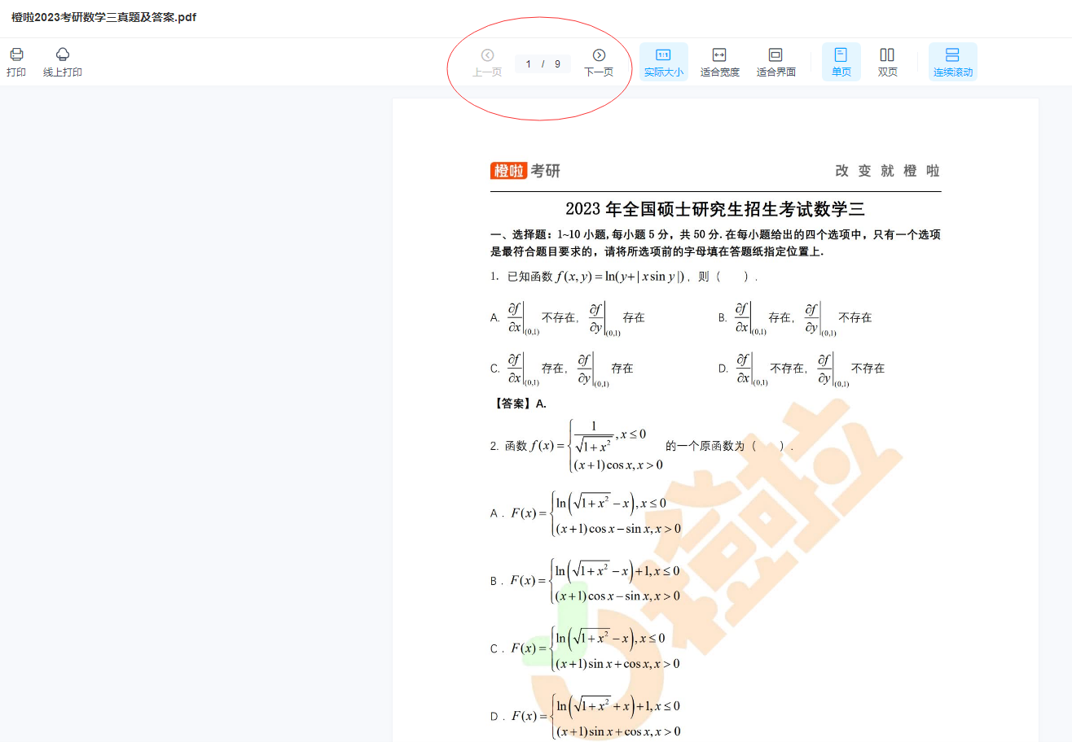Select fit to page (适合界面)
This screenshot has width=1072, height=742.
click(775, 62)
